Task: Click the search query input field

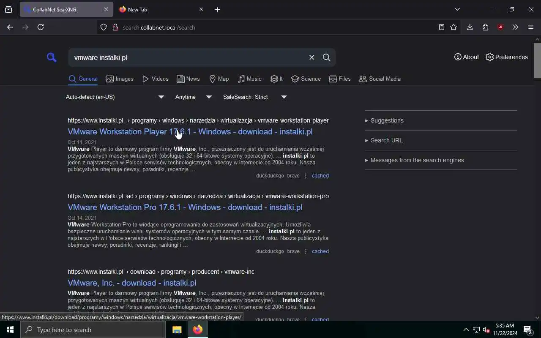Action: pos(188,57)
